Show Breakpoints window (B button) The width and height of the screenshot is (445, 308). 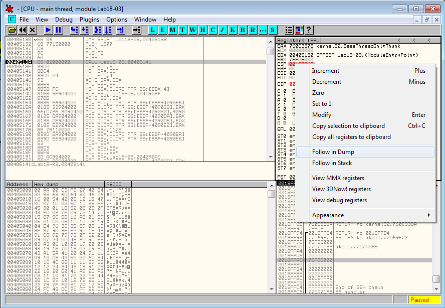pyautogui.click(x=243, y=30)
